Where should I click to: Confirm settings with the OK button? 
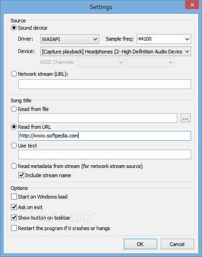tap(140, 244)
